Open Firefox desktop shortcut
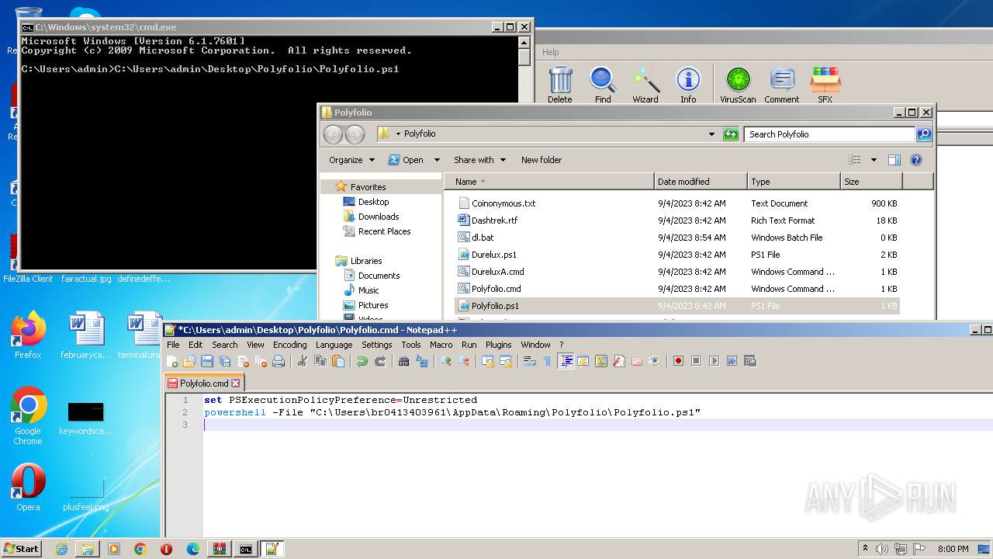This screenshot has height=559, width=993. pyautogui.click(x=28, y=335)
